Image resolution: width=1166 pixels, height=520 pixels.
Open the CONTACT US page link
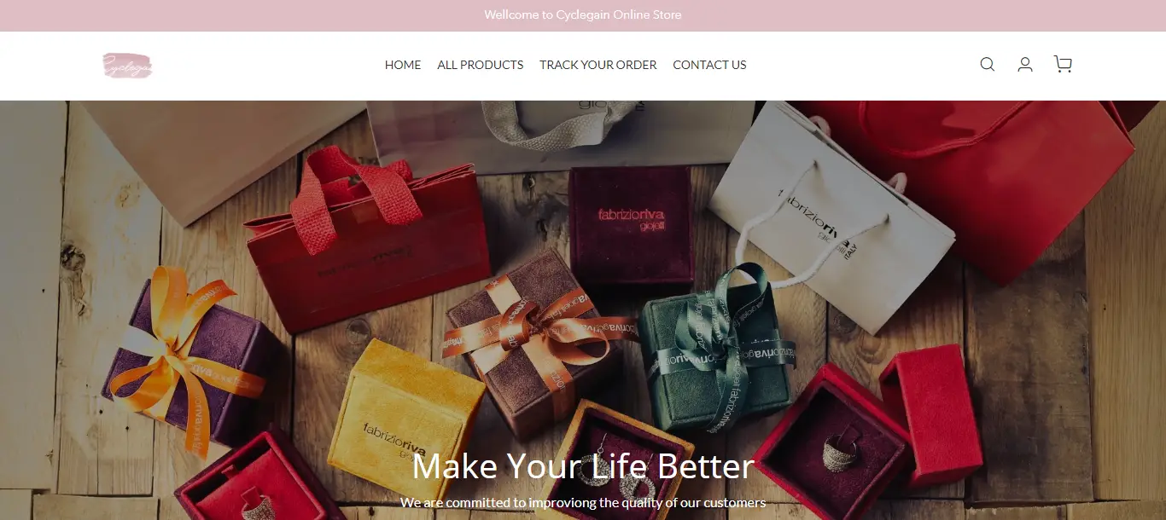coord(709,65)
